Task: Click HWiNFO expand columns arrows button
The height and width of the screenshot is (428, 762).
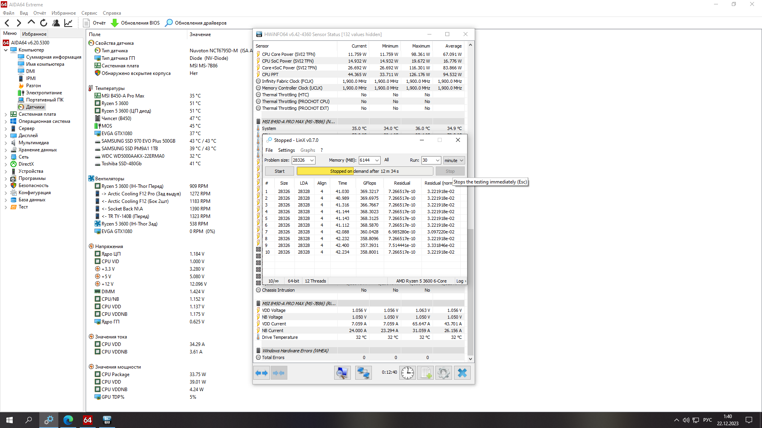Action: [x=262, y=373]
